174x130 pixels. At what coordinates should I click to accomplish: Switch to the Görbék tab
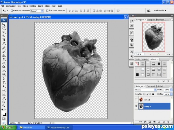pyautogui.click(x=160, y=86)
